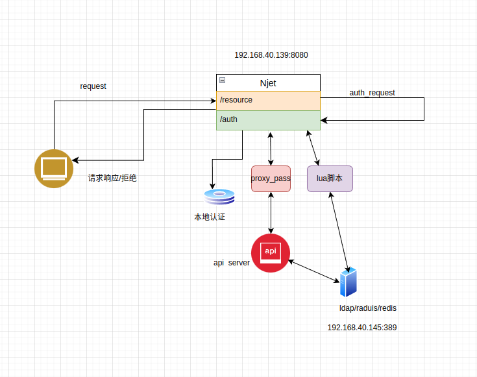Click the orange /resource row
477x377 pixels.
268,101
